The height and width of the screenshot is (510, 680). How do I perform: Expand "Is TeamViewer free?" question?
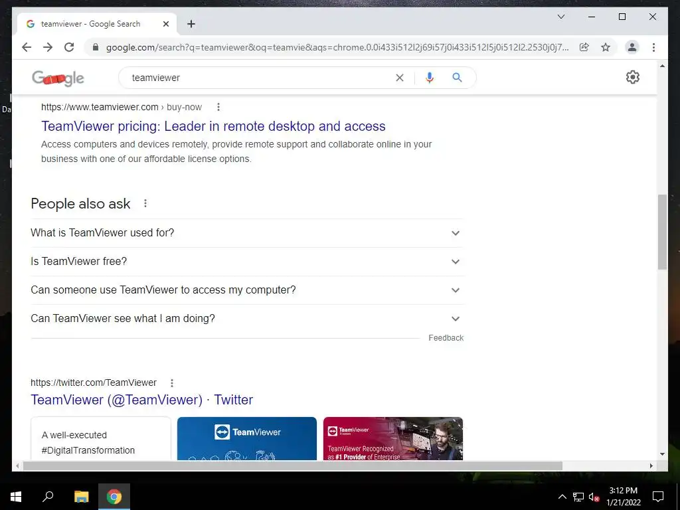click(x=246, y=262)
